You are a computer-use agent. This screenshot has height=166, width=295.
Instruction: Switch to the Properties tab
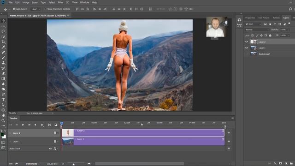(250, 18)
